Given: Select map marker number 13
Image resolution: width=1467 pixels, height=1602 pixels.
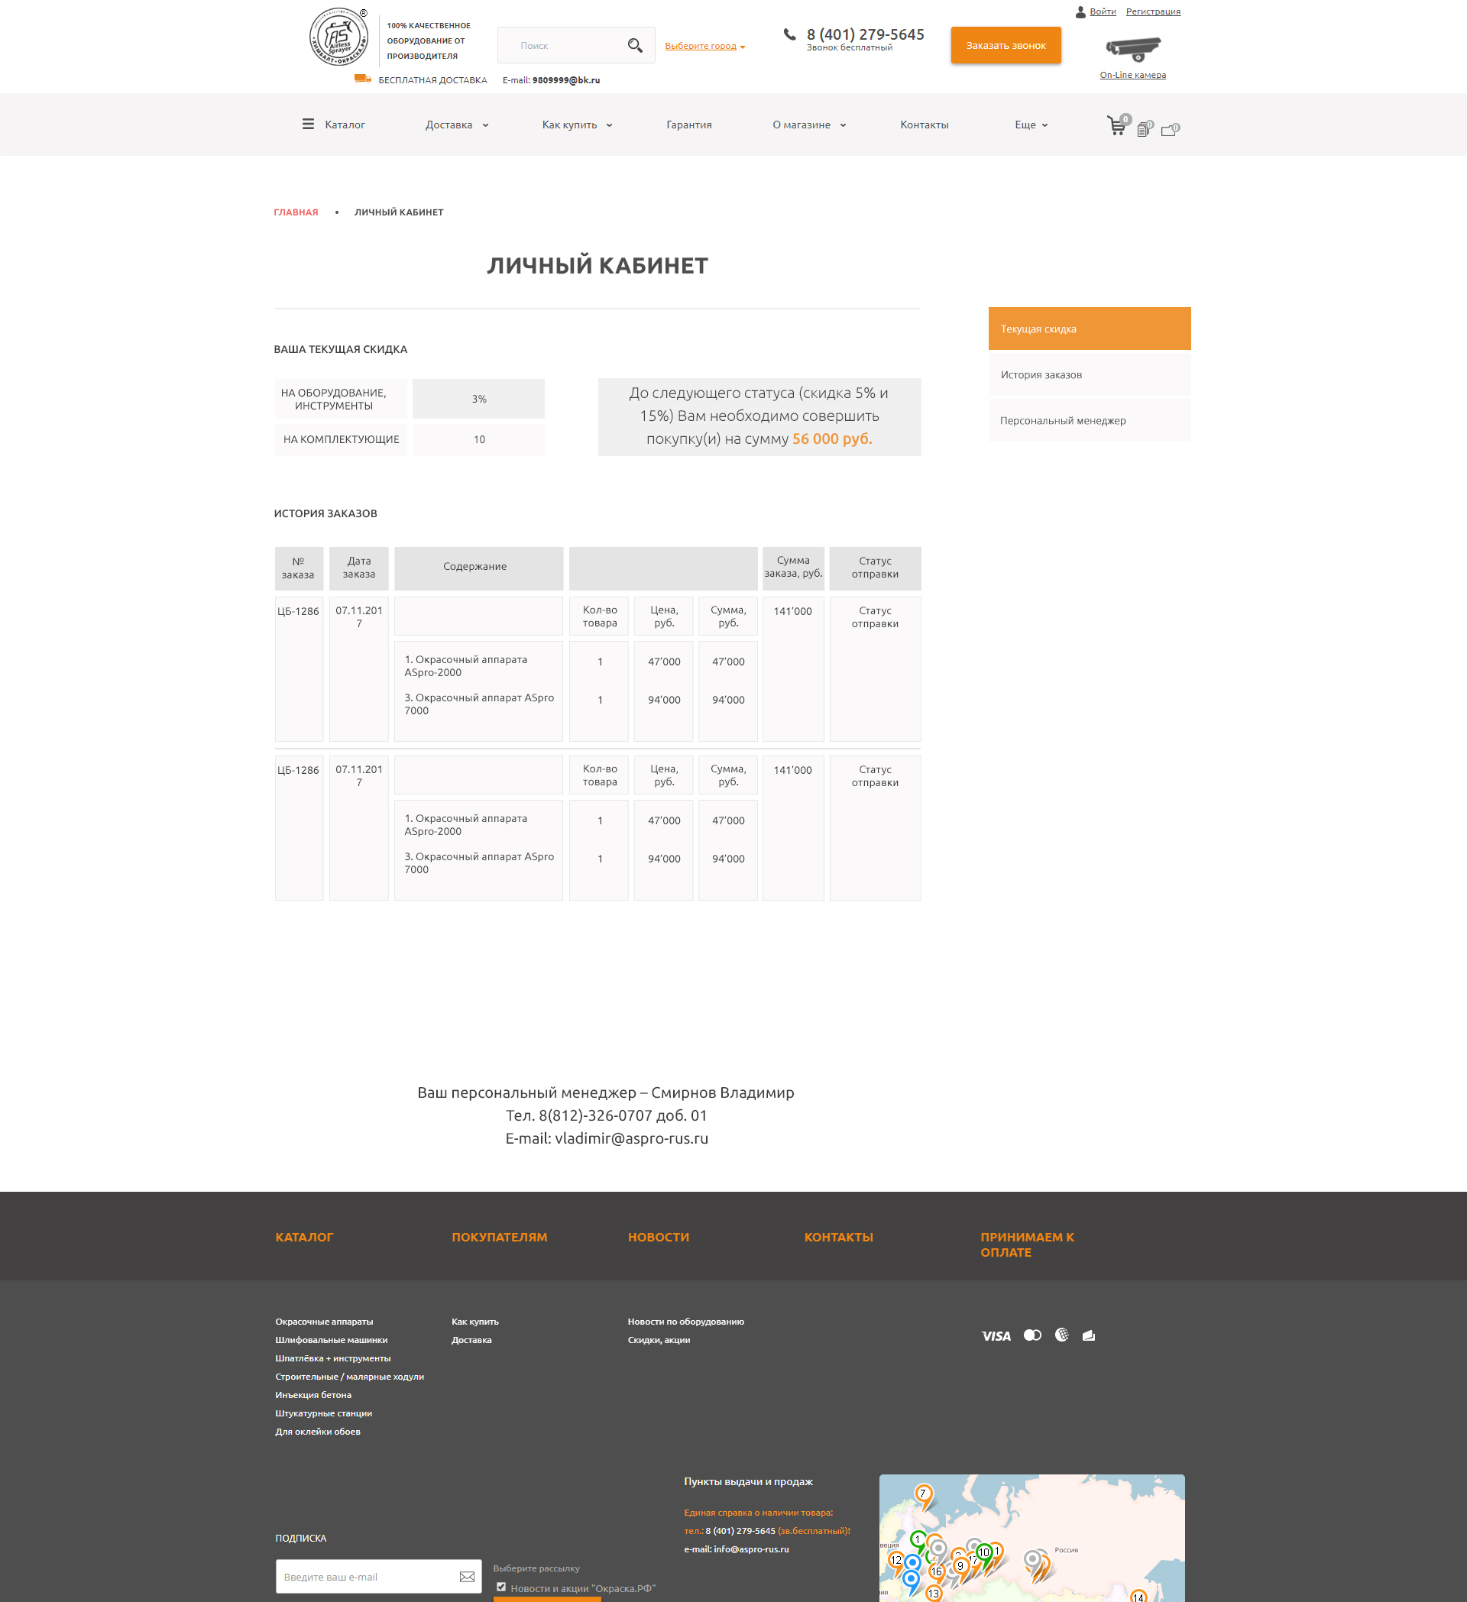Looking at the screenshot, I should pyautogui.click(x=934, y=1594).
